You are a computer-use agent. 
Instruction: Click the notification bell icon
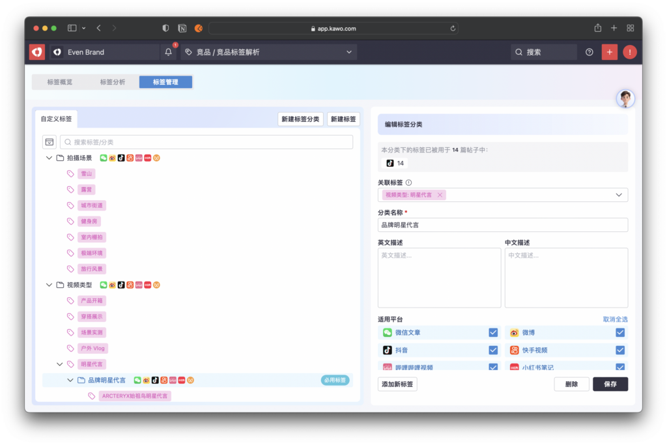click(169, 52)
